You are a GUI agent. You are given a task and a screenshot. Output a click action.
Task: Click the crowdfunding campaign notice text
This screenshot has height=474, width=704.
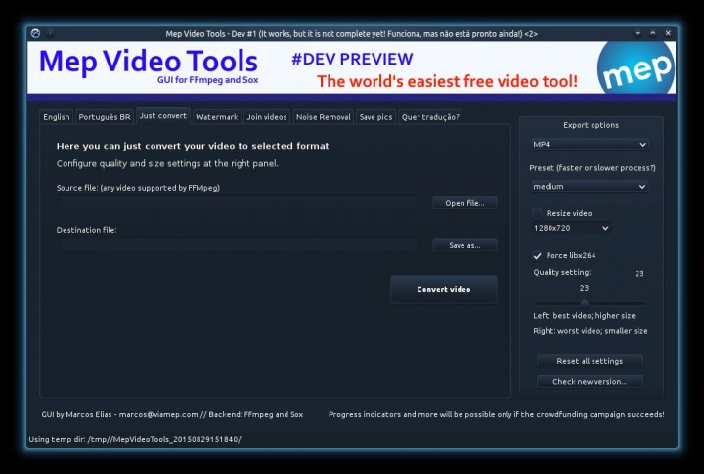(x=496, y=414)
